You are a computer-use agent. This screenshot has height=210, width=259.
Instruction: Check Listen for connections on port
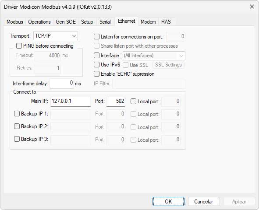pos(96,36)
